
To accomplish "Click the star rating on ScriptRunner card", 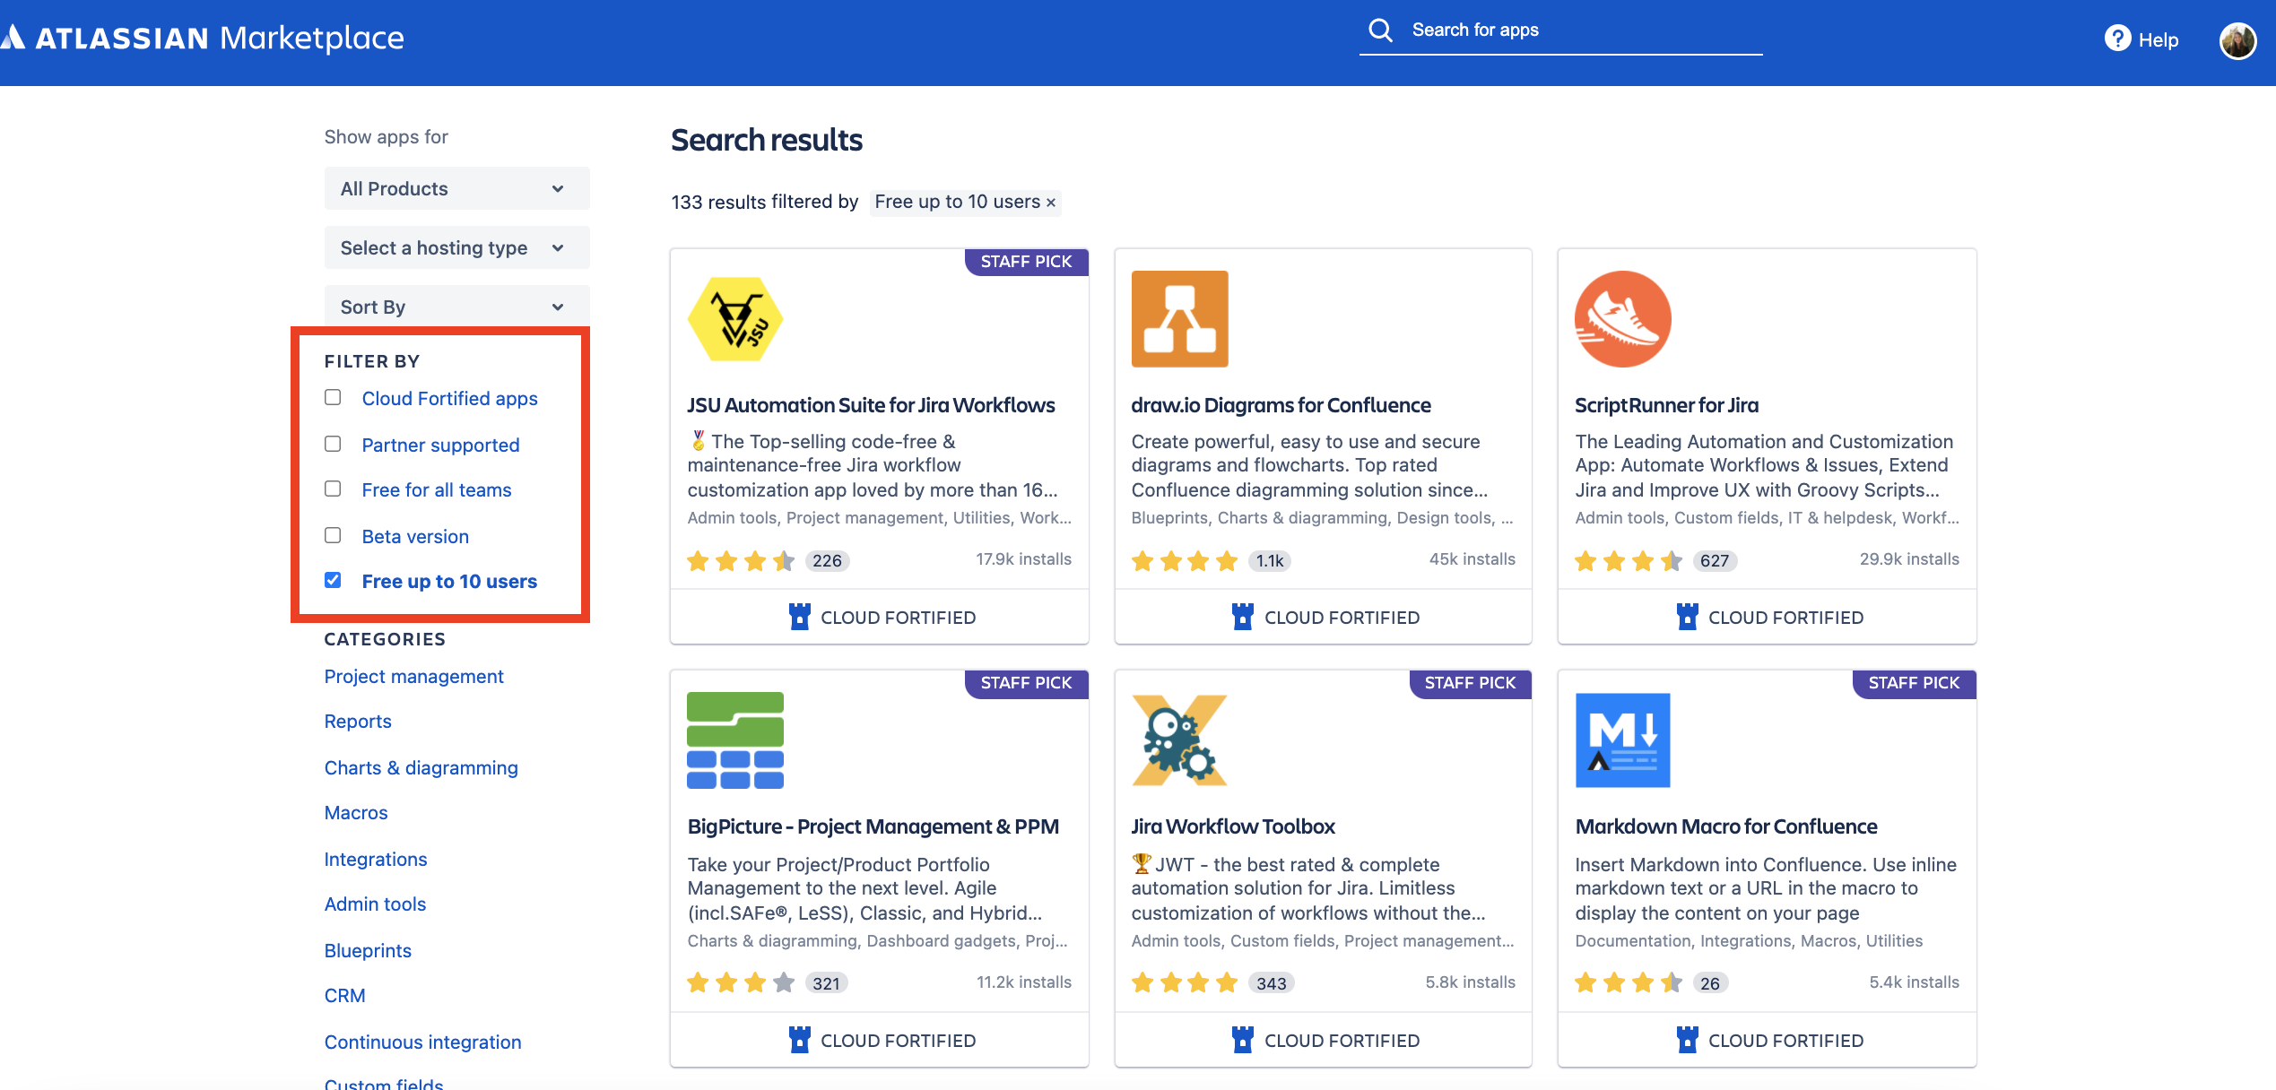I will [x=1629, y=561].
